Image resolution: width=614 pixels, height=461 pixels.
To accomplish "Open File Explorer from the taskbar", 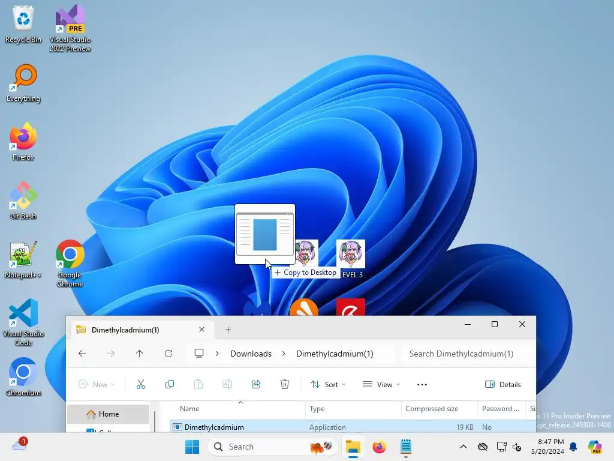I will coord(353,447).
